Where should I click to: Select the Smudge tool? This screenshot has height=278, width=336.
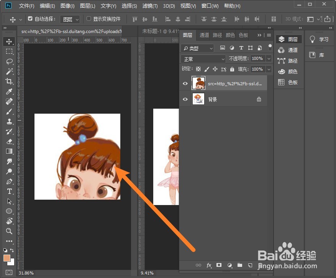pyautogui.click(x=9, y=161)
